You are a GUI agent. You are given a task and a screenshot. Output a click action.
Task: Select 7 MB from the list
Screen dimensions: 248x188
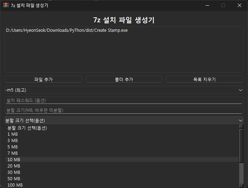click(x=122, y=153)
